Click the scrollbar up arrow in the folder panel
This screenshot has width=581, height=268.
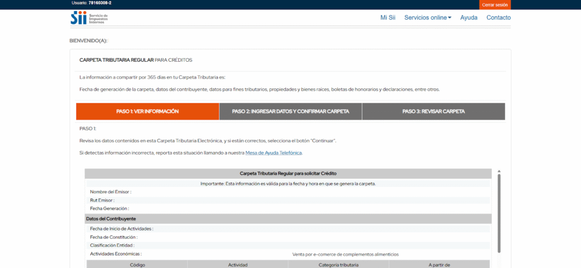point(499,171)
